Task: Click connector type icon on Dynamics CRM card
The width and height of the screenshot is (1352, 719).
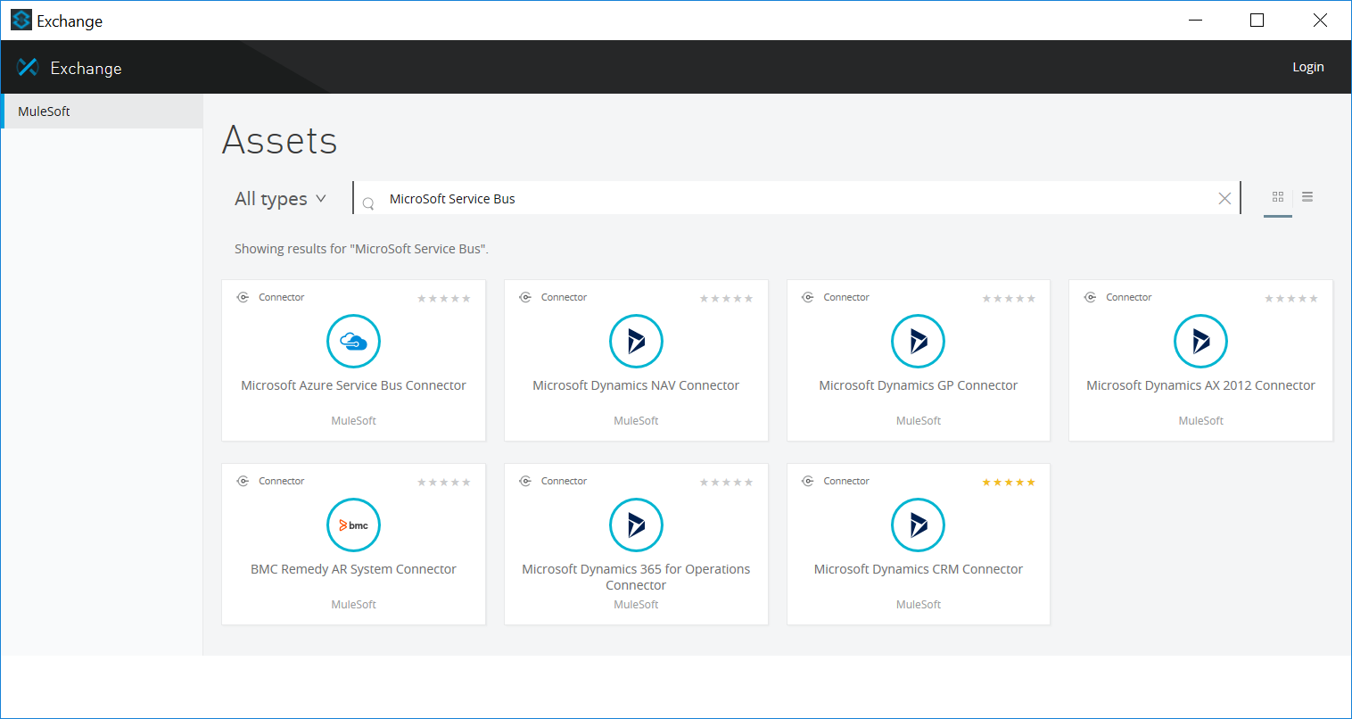Action: click(x=807, y=481)
